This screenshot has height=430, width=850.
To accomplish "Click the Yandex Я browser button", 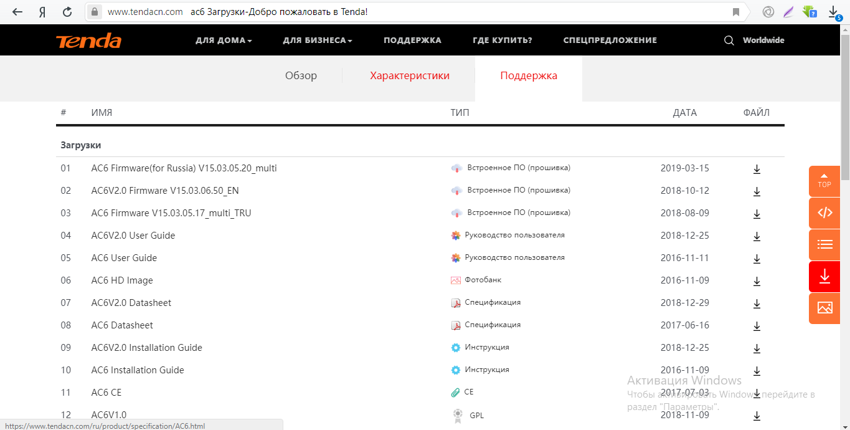I will click(43, 12).
